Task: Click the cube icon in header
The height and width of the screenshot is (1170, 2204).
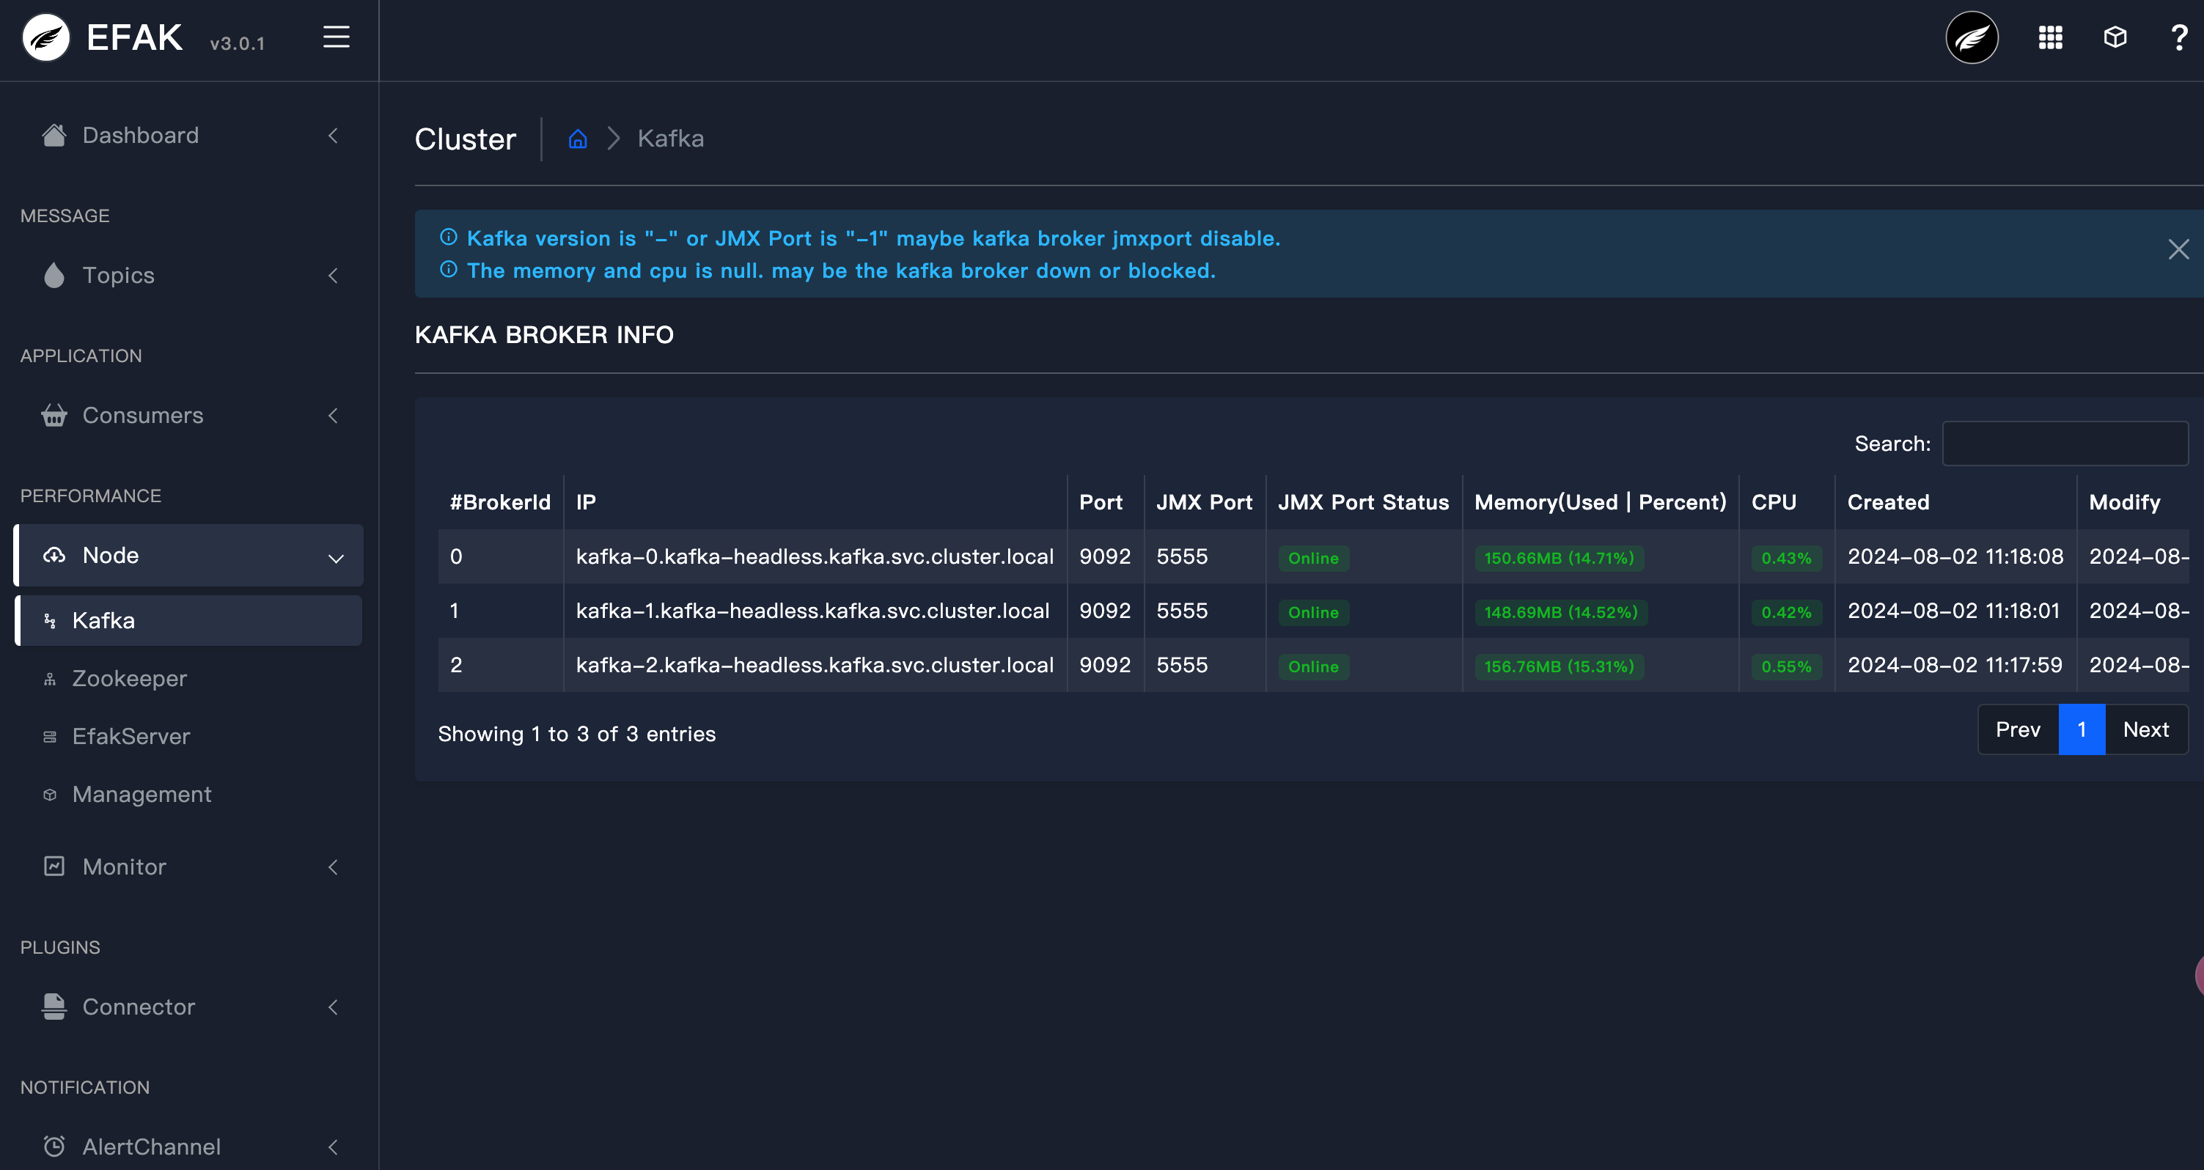Action: 2115,37
